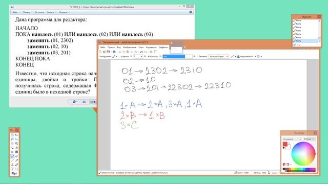Image resolution: width=328 pixels, height=184 pixels.
Task: Select the Move Selected Pixels tool
Action: (x=16, y=135)
